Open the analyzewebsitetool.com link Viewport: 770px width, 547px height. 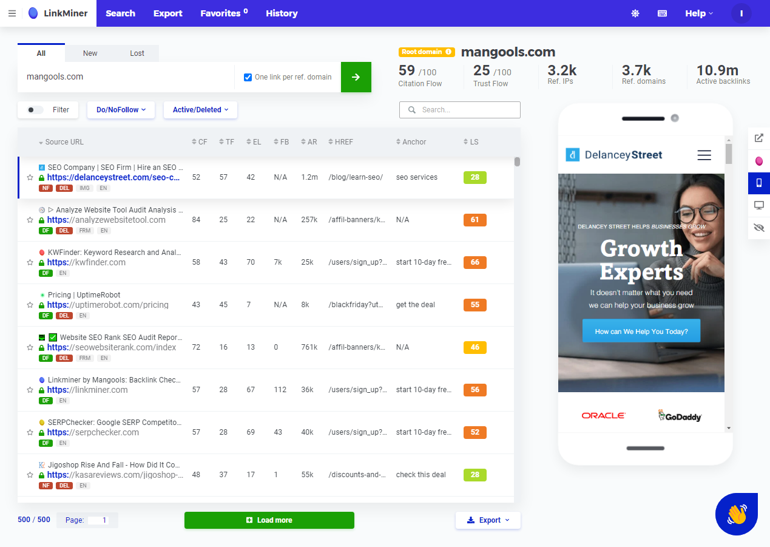(x=106, y=220)
